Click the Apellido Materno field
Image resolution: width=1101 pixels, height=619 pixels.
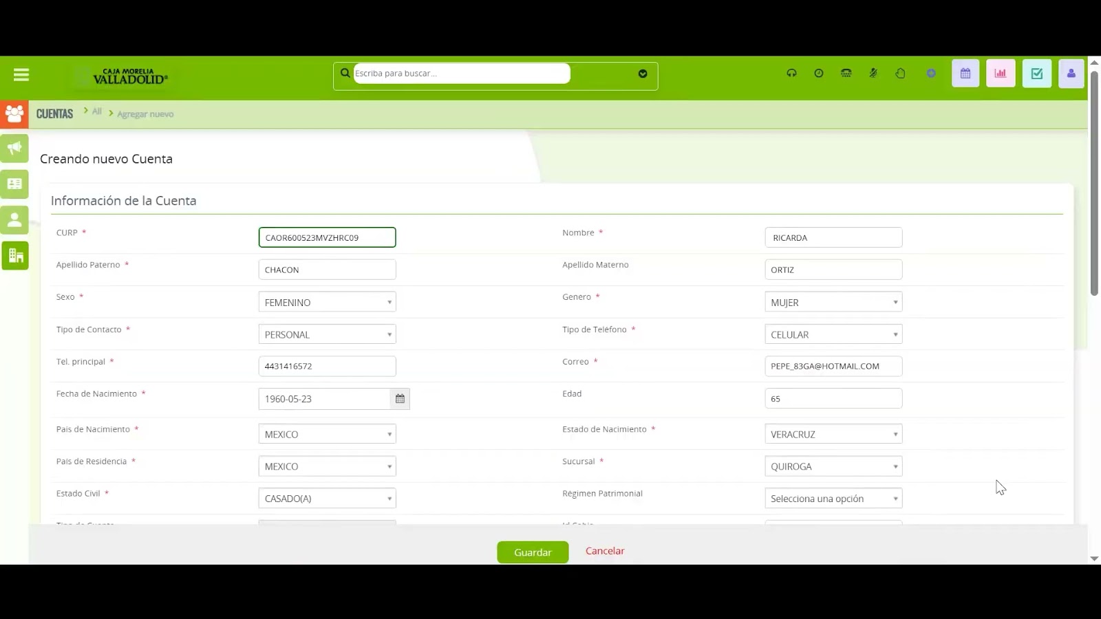[833, 270]
